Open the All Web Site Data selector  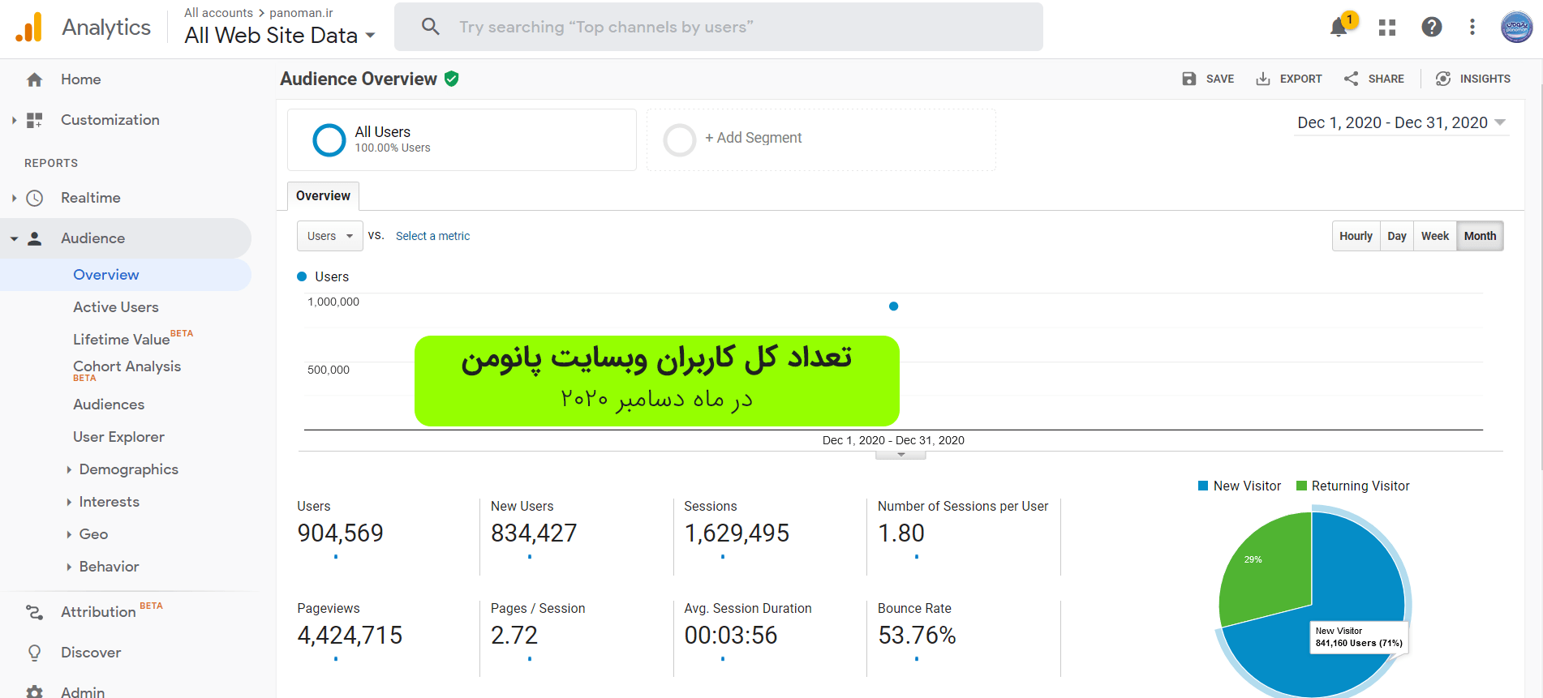tap(280, 36)
